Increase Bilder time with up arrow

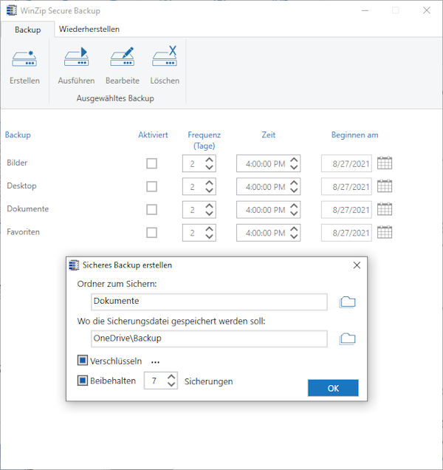(294, 160)
